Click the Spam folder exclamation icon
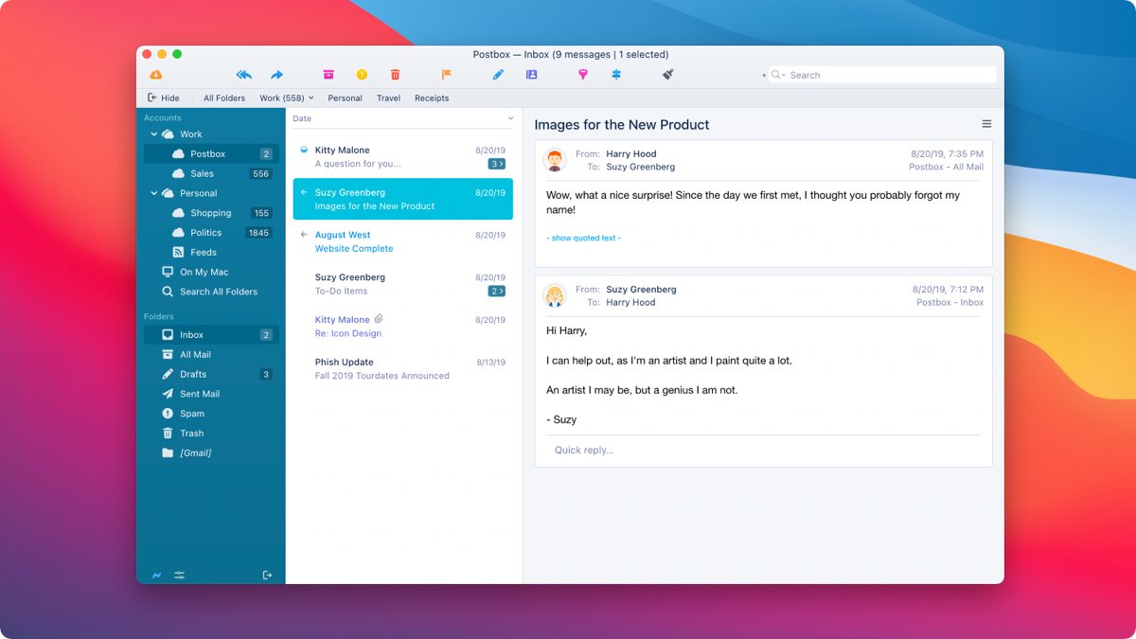This screenshot has width=1136, height=639. coord(168,414)
